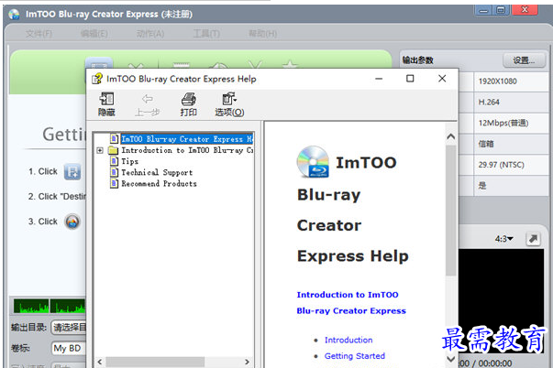
Task: Select ImTOO Blu-ray Creator Express Help tree page
Action: [186, 139]
